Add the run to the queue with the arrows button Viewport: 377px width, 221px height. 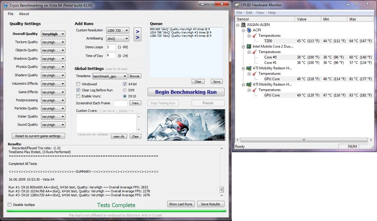click(x=137, y=34)
